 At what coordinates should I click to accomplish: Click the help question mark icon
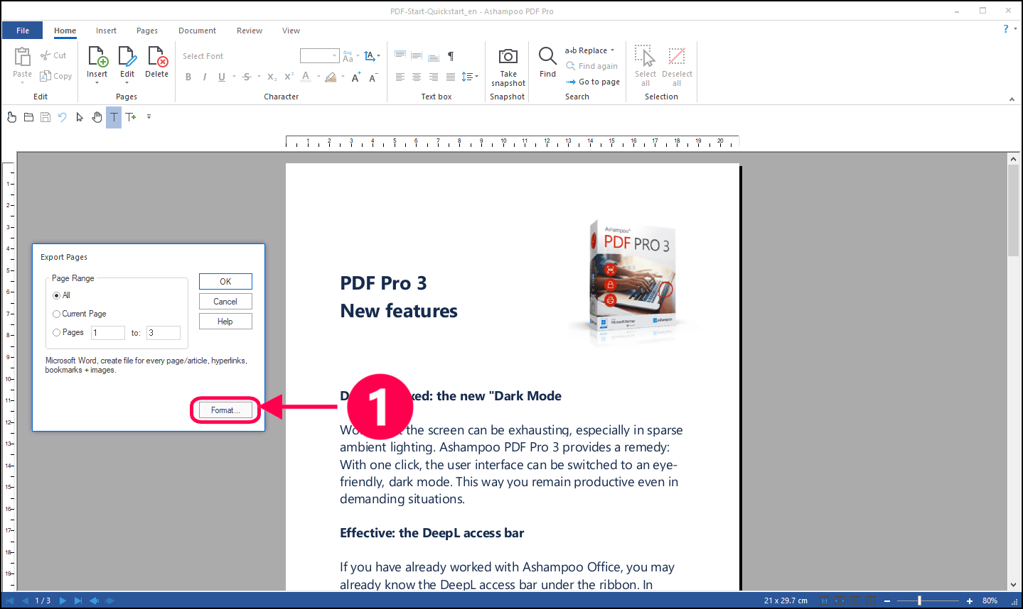click(1005, 29)
